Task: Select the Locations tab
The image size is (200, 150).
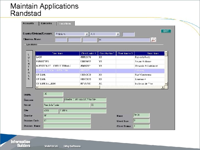Action: click(65, 24)
